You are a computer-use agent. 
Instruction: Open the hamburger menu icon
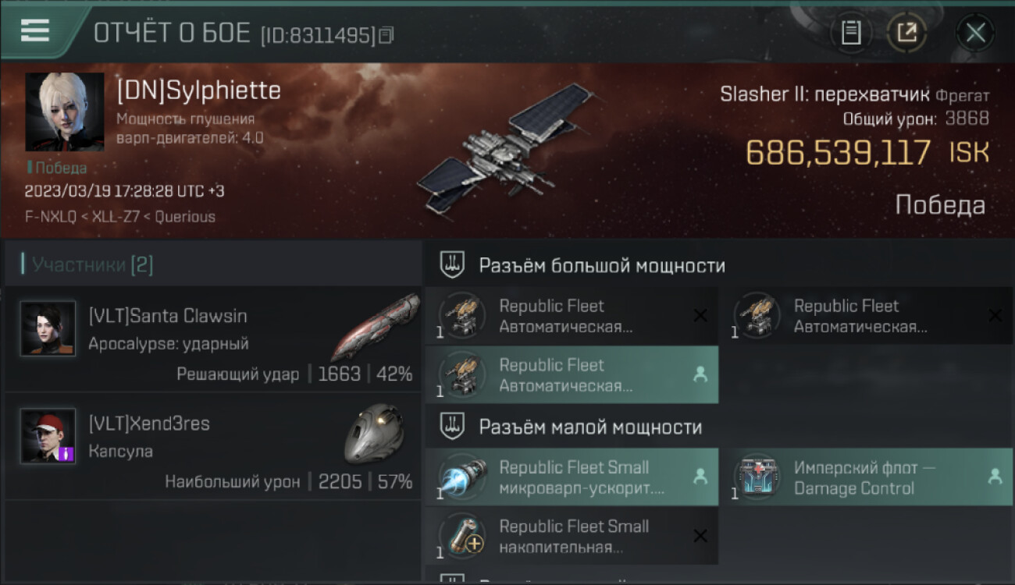click(35, 30)
